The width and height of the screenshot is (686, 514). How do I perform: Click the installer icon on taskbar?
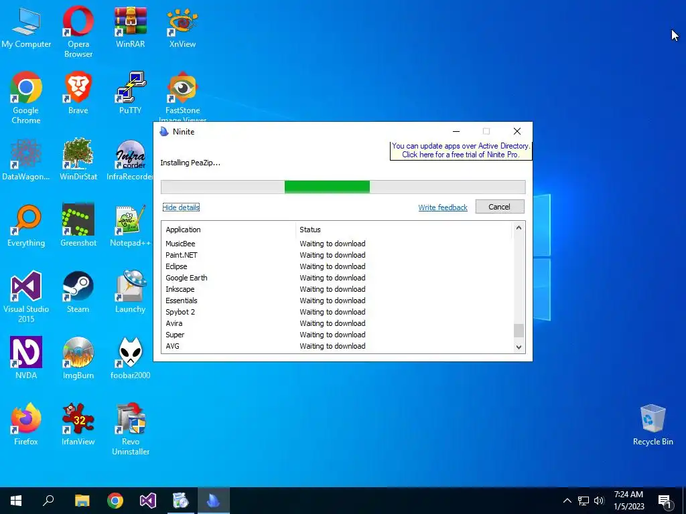[x=181, y=501]
